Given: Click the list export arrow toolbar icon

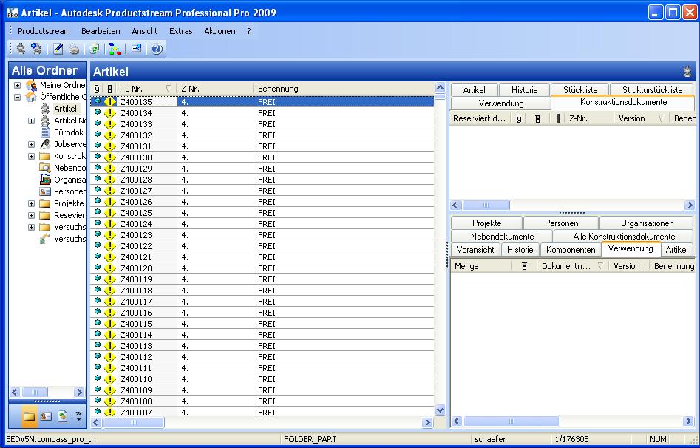Looking at the screenshot, I should point(136,48).
